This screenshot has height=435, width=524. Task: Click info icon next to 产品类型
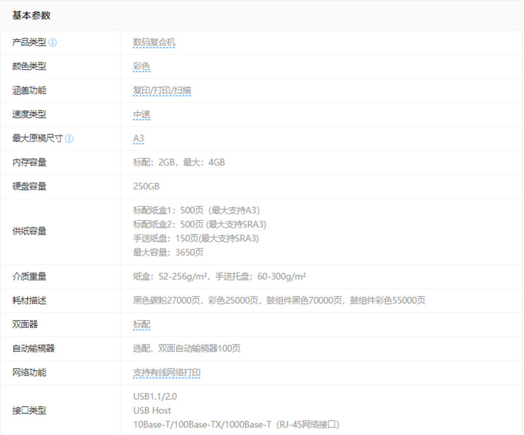[52, 43]
